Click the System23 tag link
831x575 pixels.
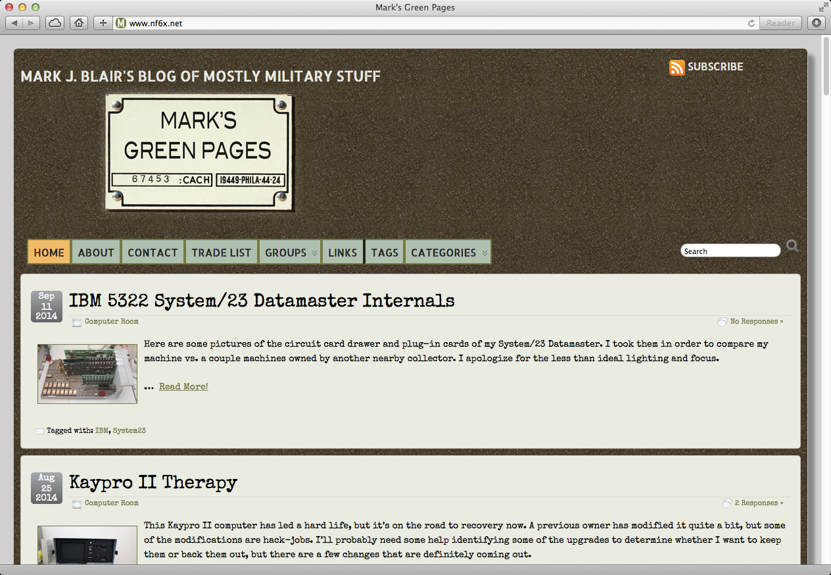[x=130, y=431]
